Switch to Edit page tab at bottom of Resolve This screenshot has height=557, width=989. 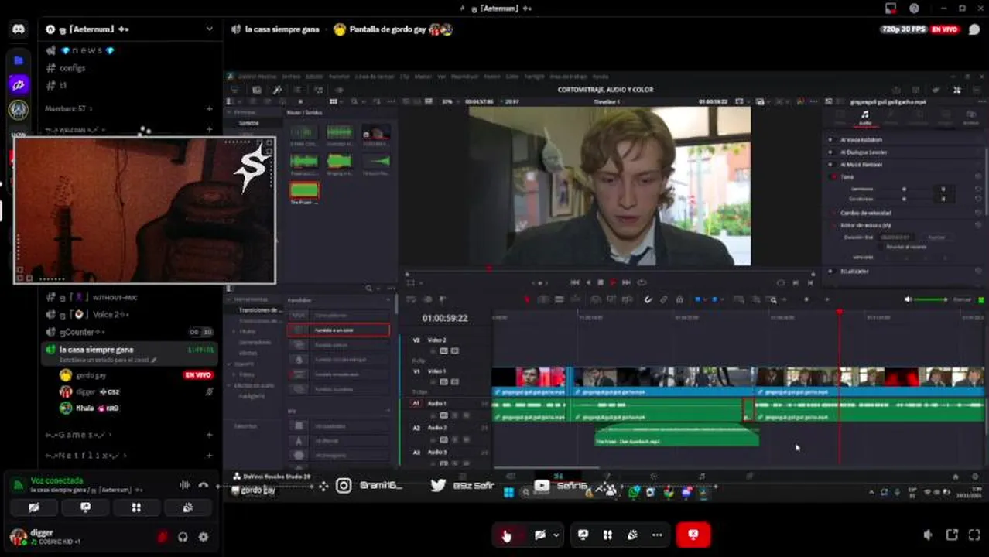[x=558, y=477]
